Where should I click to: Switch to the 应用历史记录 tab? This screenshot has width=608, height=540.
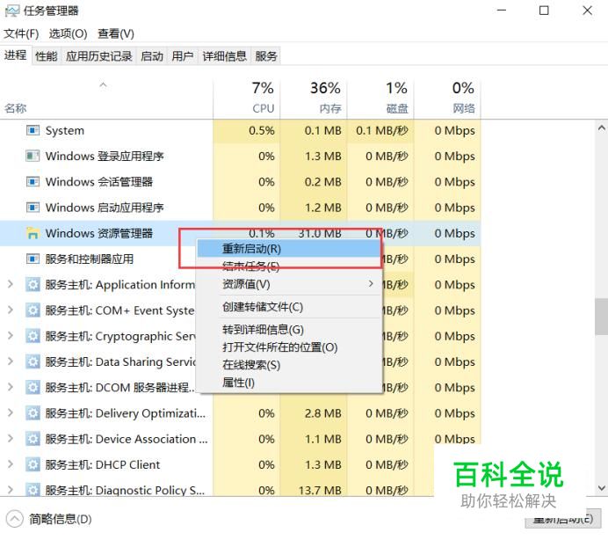click(99, 56)
